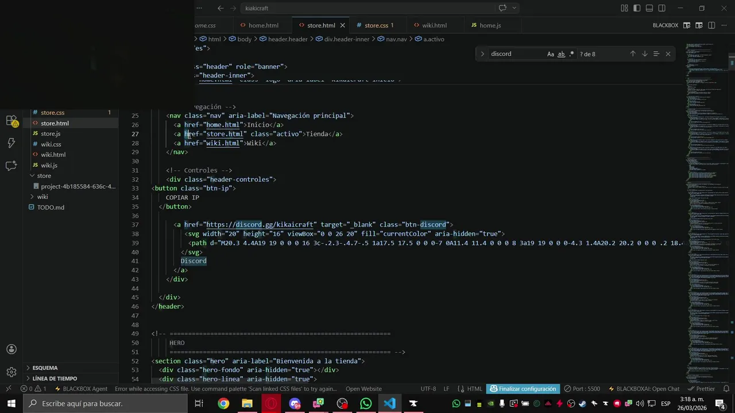Close the find widget
This screenshot has width=735, height=413.
point(668,54)
